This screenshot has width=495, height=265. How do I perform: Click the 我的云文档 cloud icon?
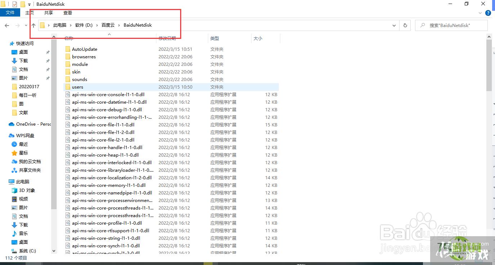click(x=14, y=162)
